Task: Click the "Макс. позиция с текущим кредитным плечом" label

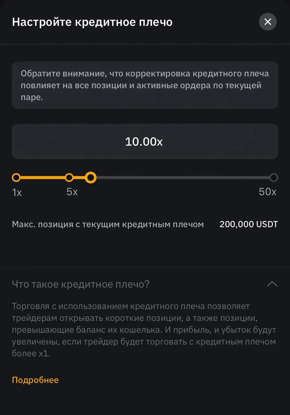Action: (x=108, y=224)
